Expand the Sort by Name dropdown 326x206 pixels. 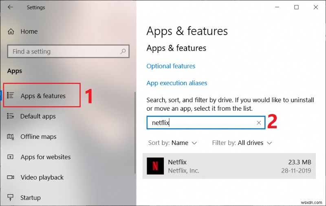click(172, 143)
